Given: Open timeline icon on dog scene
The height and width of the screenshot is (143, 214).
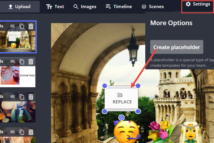Looking at the screenshot, I should tap(13, 132).
